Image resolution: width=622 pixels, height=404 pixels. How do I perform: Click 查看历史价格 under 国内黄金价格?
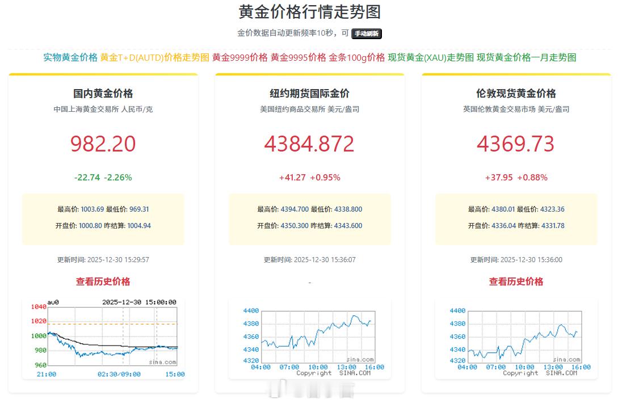click(103, 281)
